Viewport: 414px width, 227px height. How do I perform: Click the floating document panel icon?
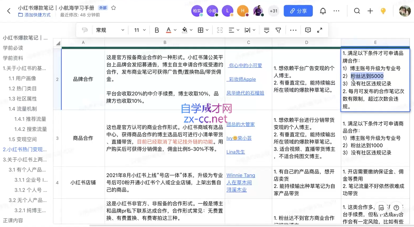coord(381,208)
